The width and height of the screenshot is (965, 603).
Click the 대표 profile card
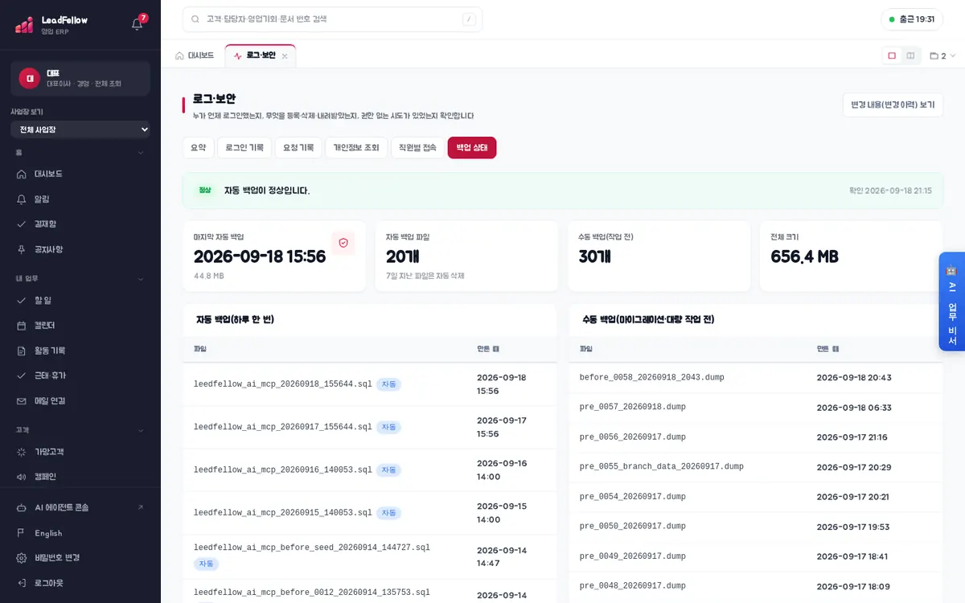[80, 78]
